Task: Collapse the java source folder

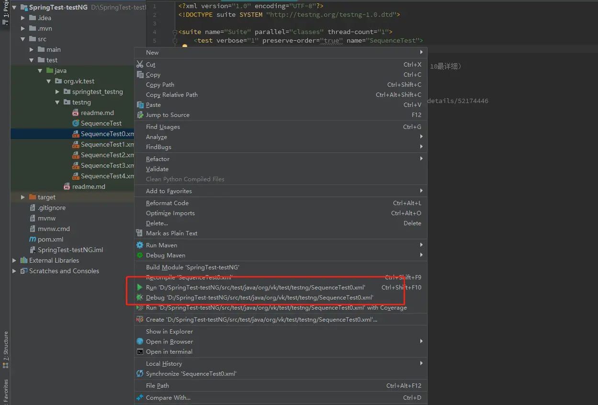Action: pyautogui.click(x=40, y=70)
